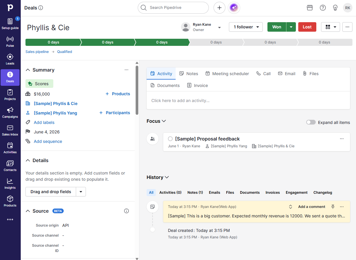Open sample note options ellipsis
The image size is (356, 260).
click(x=342, y=207)
